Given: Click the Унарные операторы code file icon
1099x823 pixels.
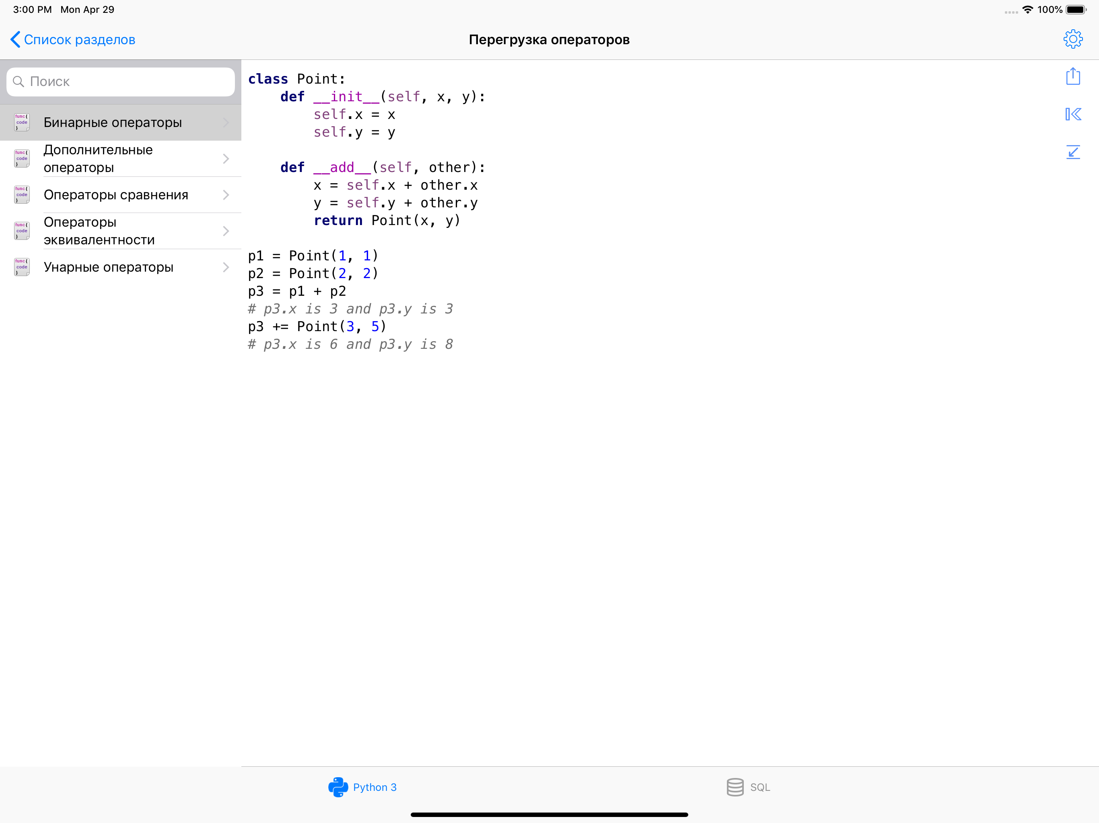Looking at the screenshot, I should tap(22, 267).
